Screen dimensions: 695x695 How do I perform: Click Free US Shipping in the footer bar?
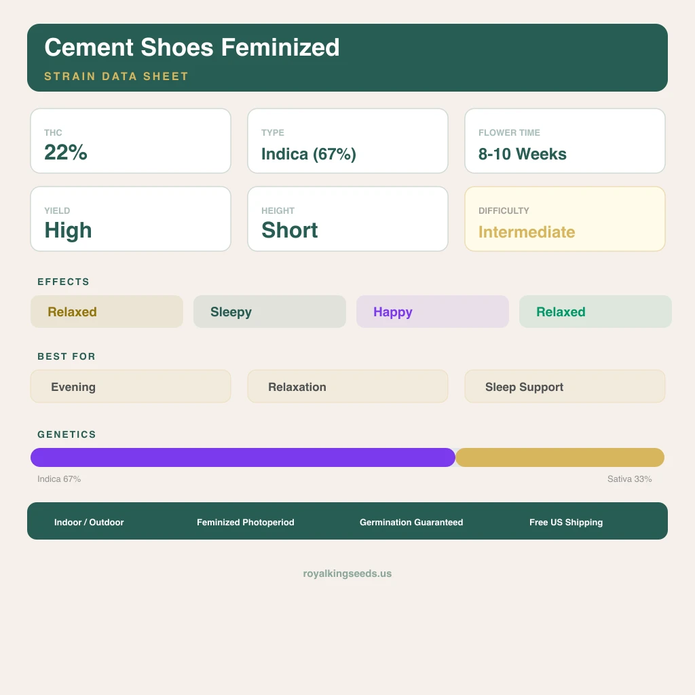coord(566,522)
